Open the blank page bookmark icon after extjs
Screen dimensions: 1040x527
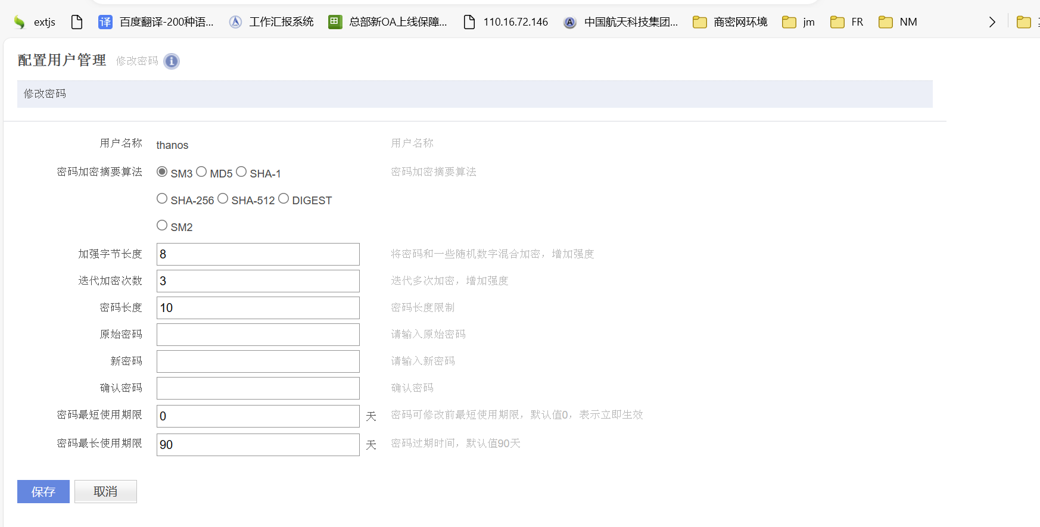(77, 22)
